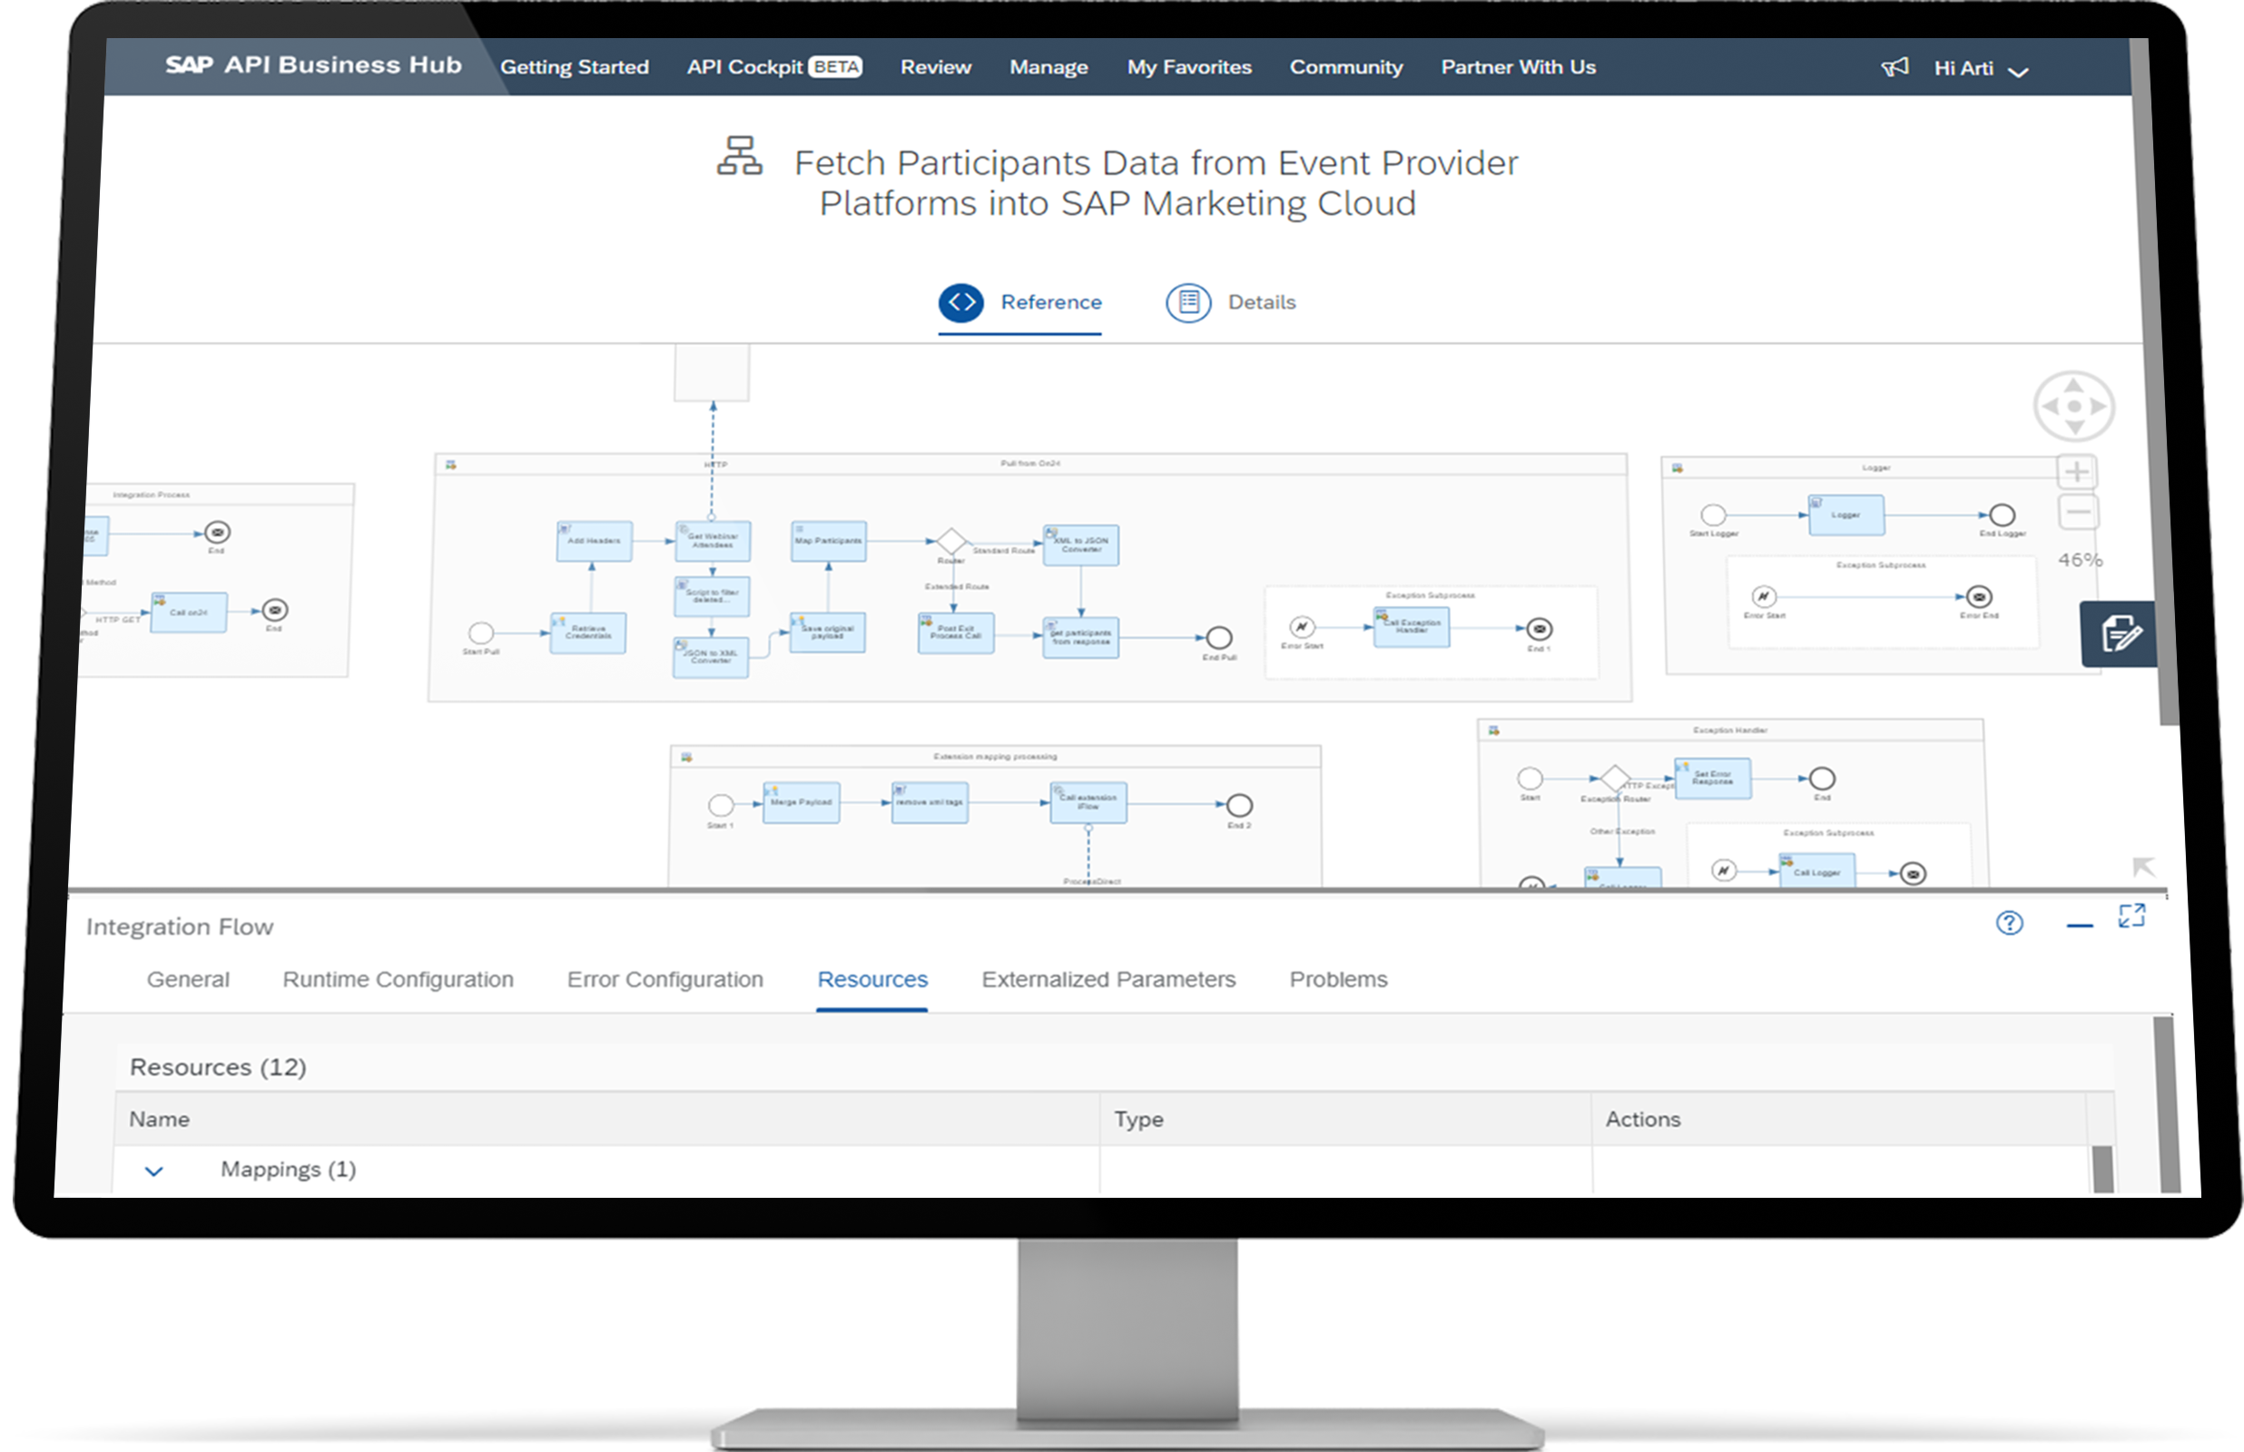Collapse the Mappings (1) resource group

point(153,1171)
